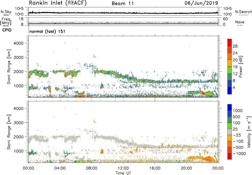Click the 'Freq. [MHz]' axis label
Screen dimensions: 252x175
[6, 21]
